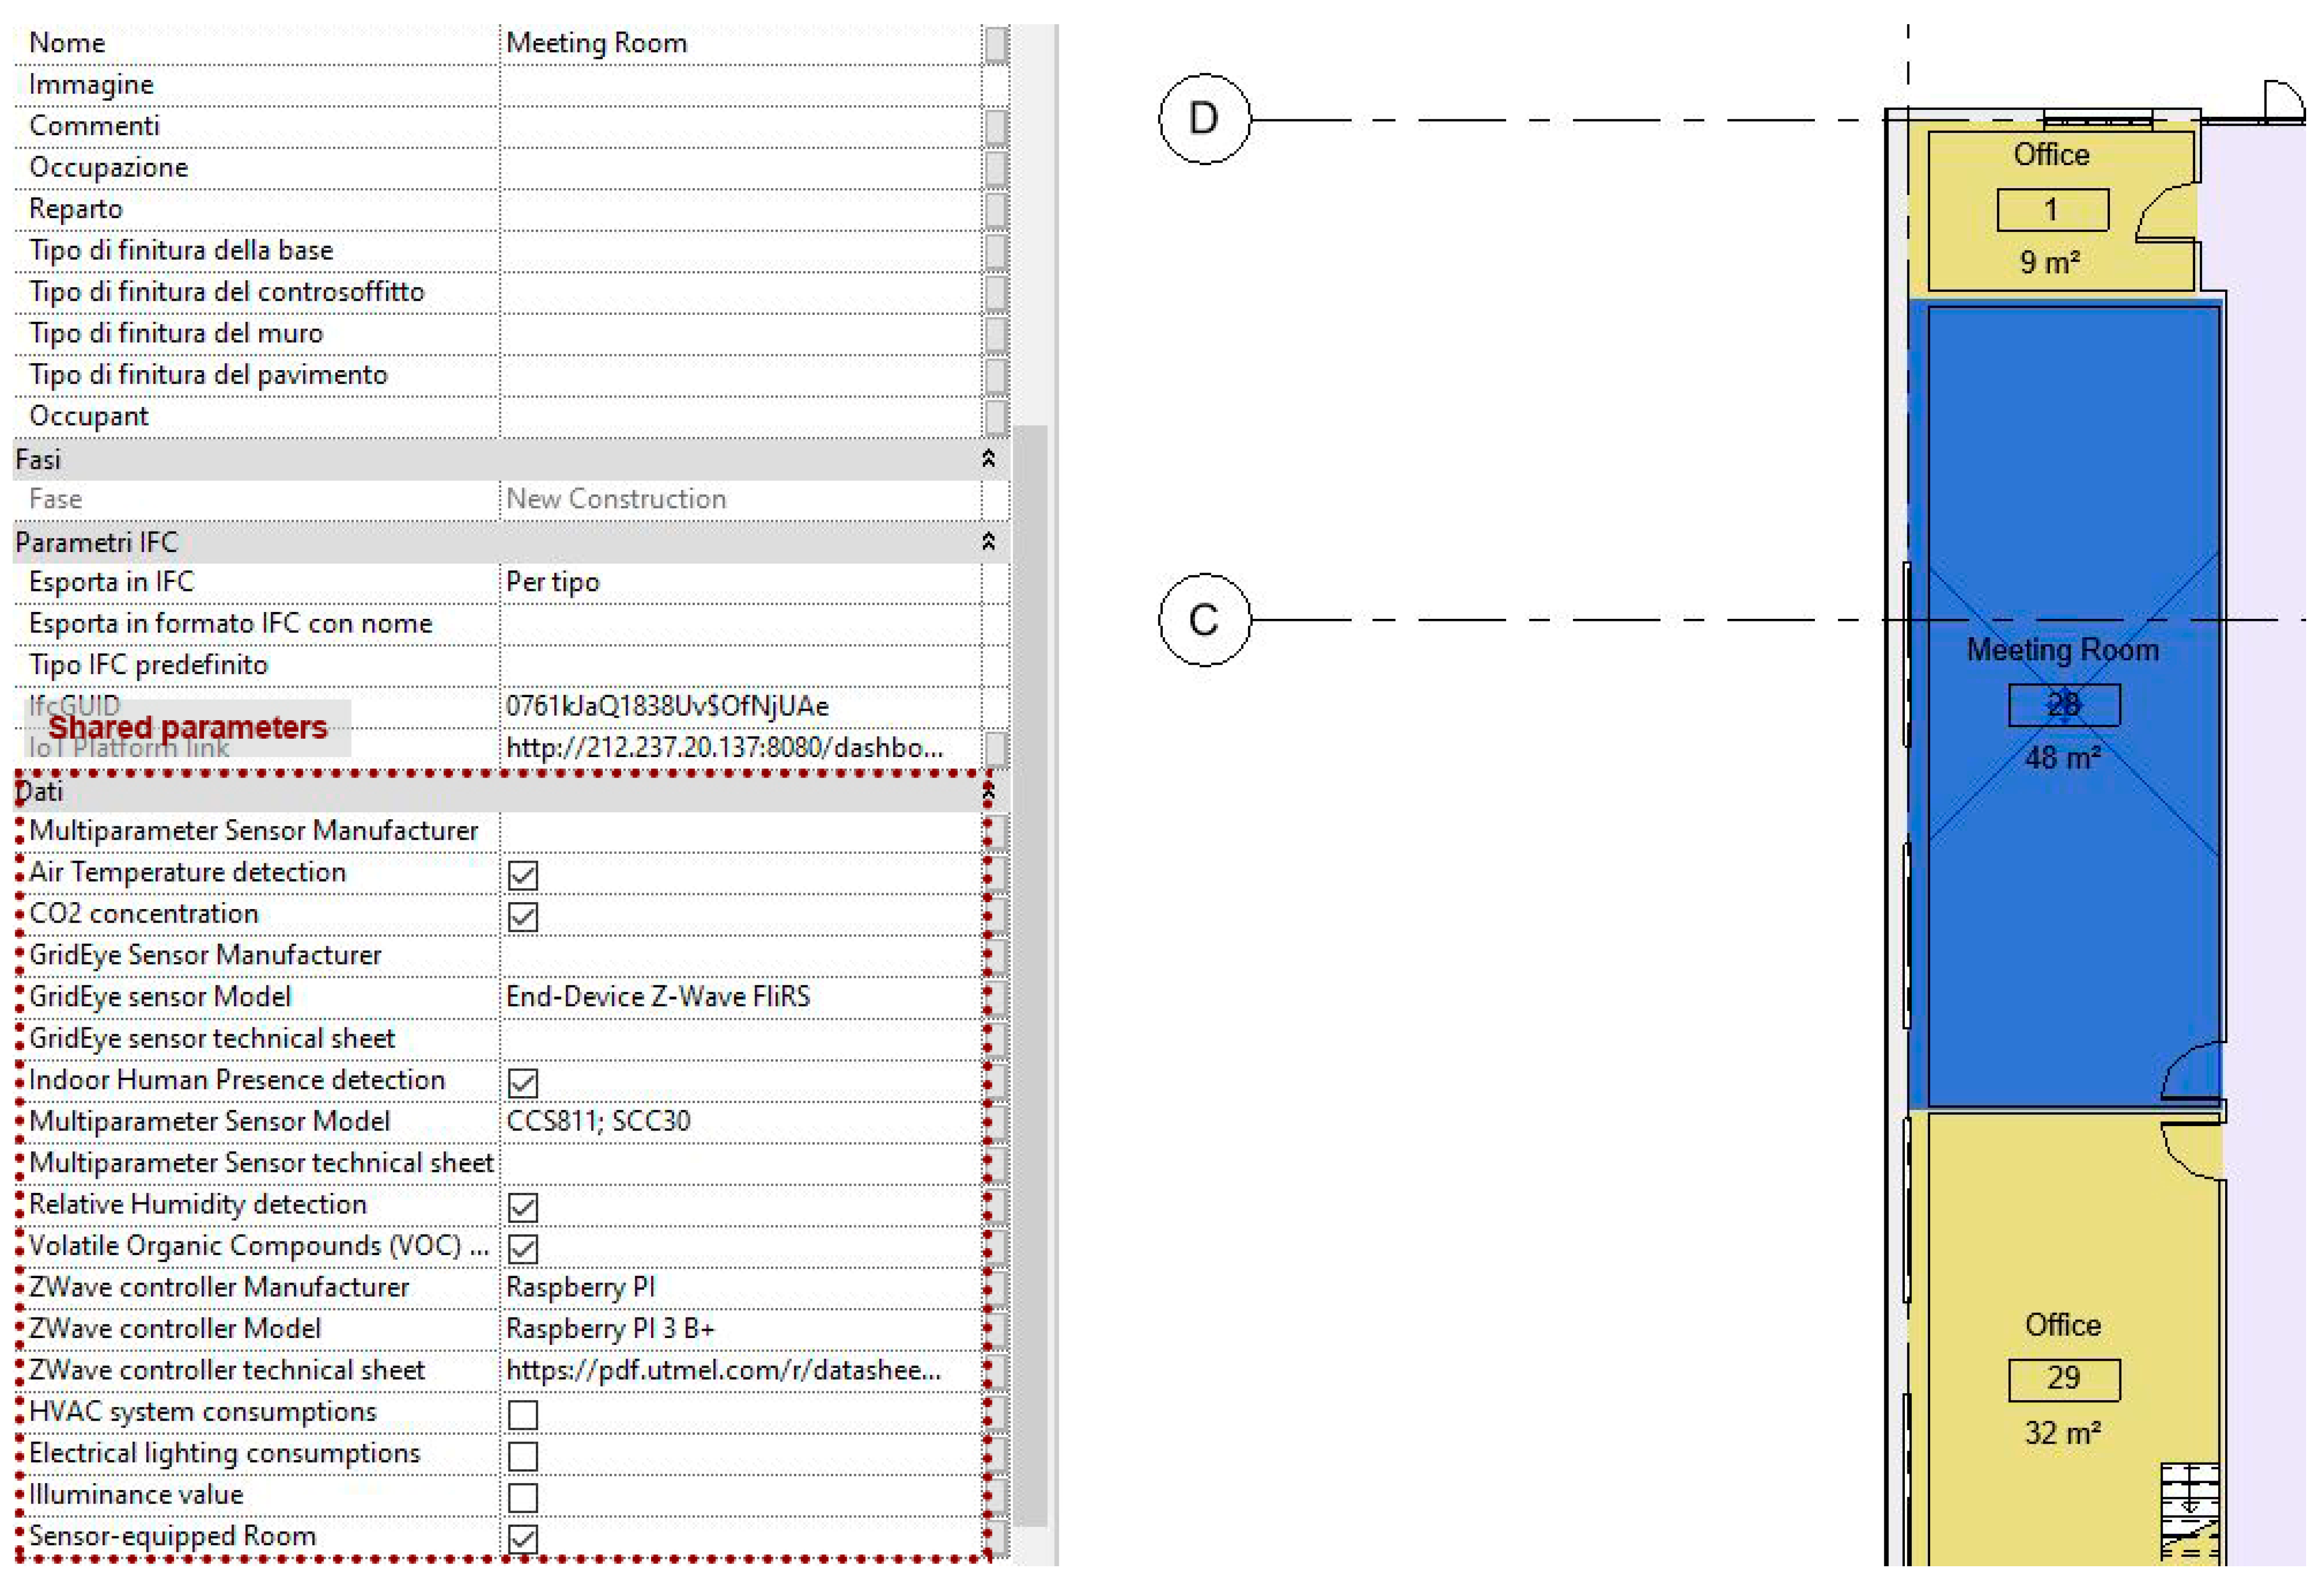
Task: Enable HVAC system consumptions checkbox
Action: 523,1414
